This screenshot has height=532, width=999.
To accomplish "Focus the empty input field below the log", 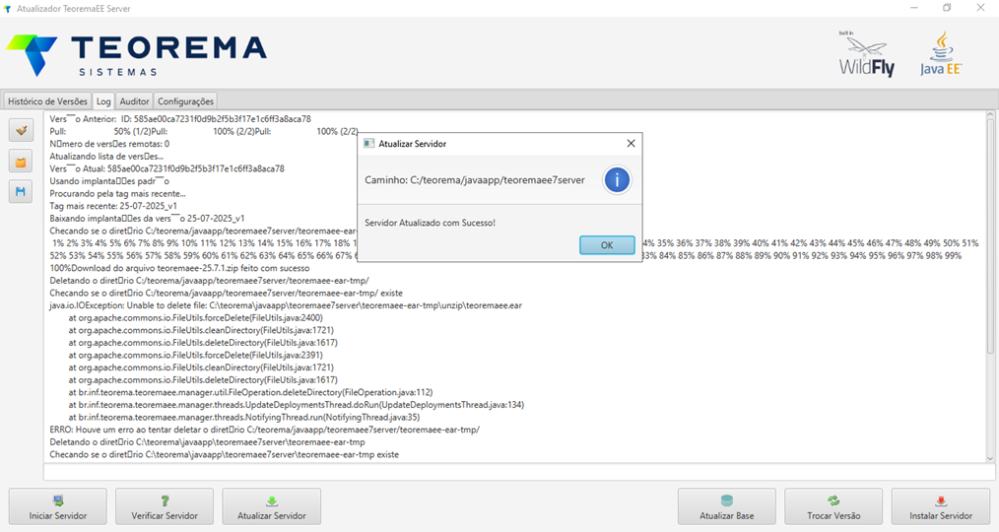I will tap(519, 472).
